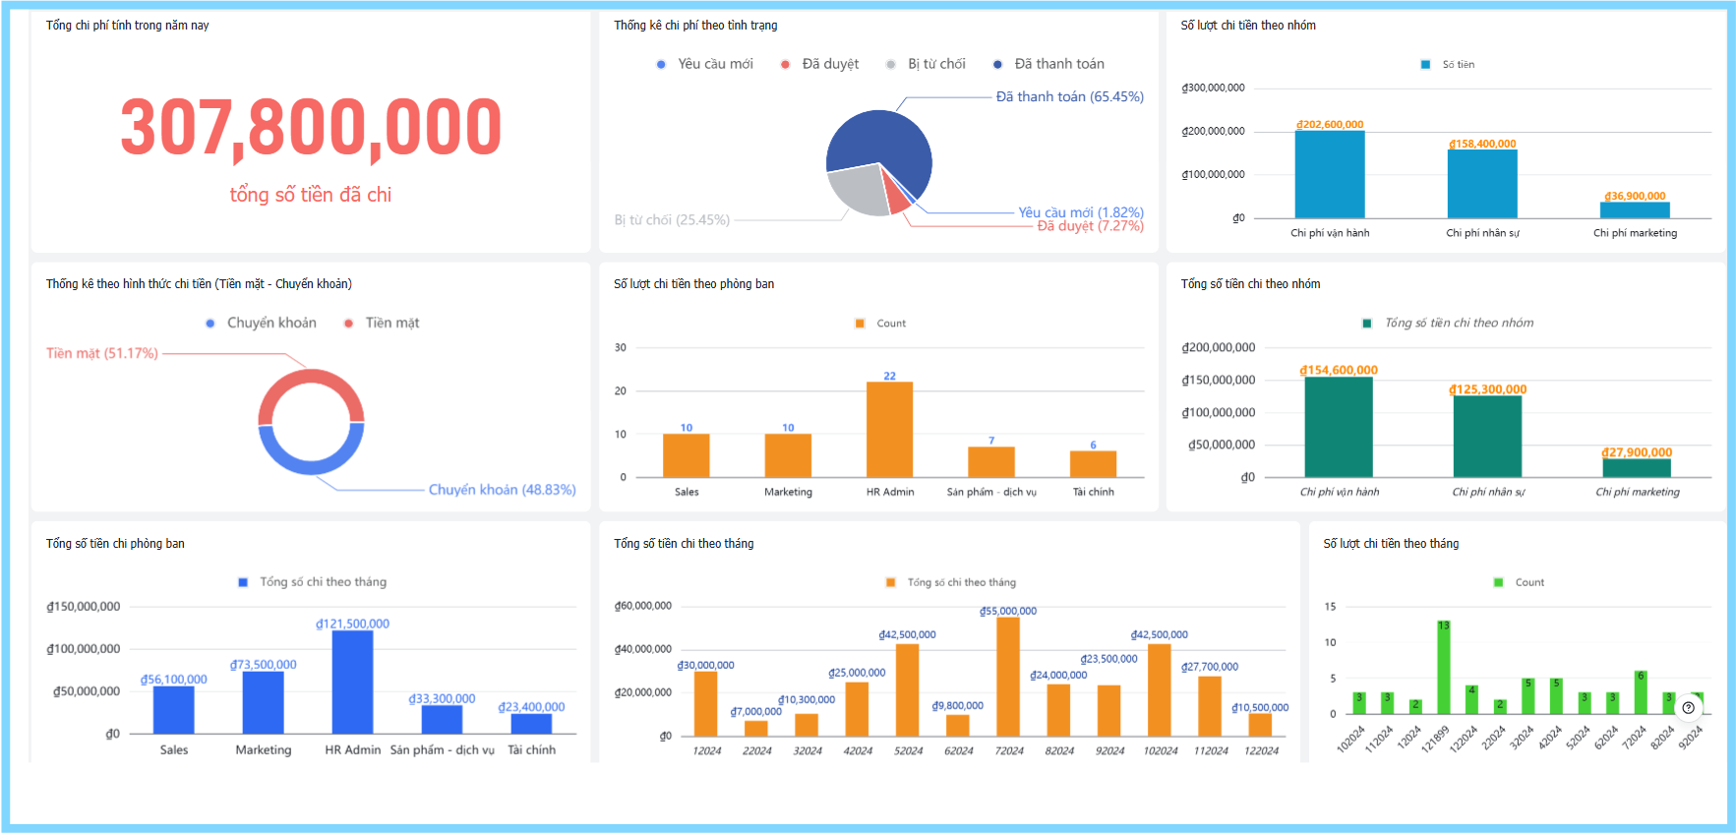Click the Tài chính count bar
Screen dimensions: 1736x834
pyautogui.click(x=1093, y=464)
